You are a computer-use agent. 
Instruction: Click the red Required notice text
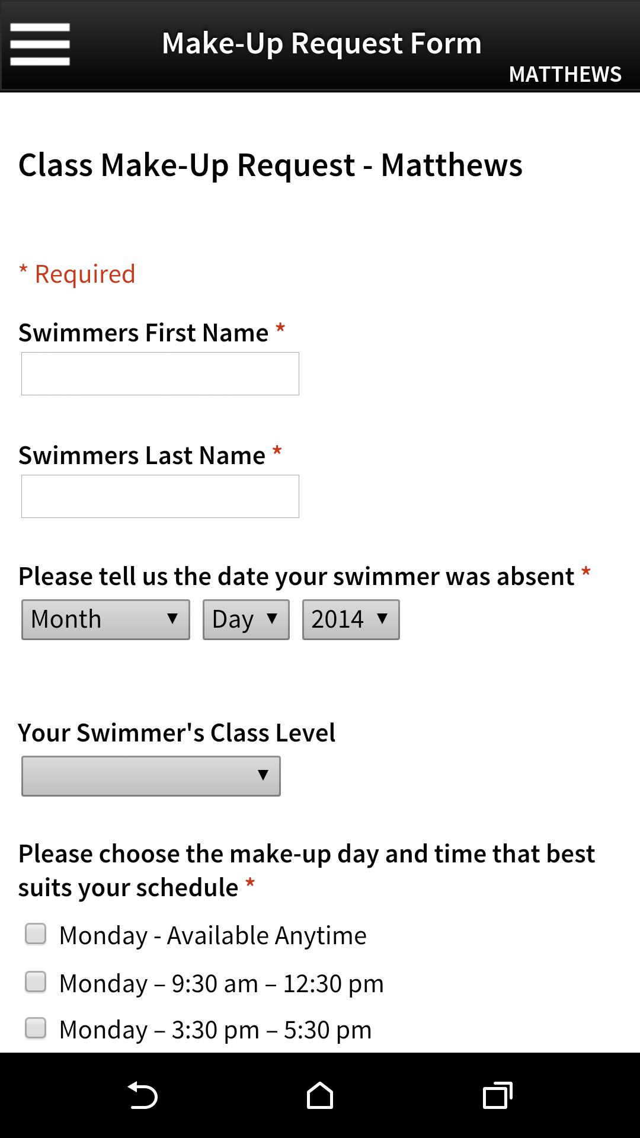click(77, 273)
